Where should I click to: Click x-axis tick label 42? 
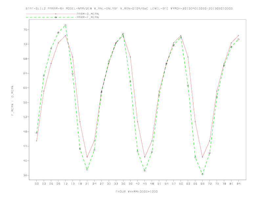pyautogui.click(x=138, y=184)
